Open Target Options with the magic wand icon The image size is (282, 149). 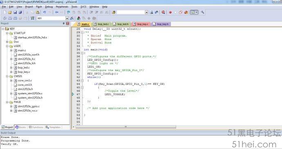72,18
